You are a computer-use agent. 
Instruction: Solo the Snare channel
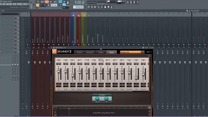point(64,64)
